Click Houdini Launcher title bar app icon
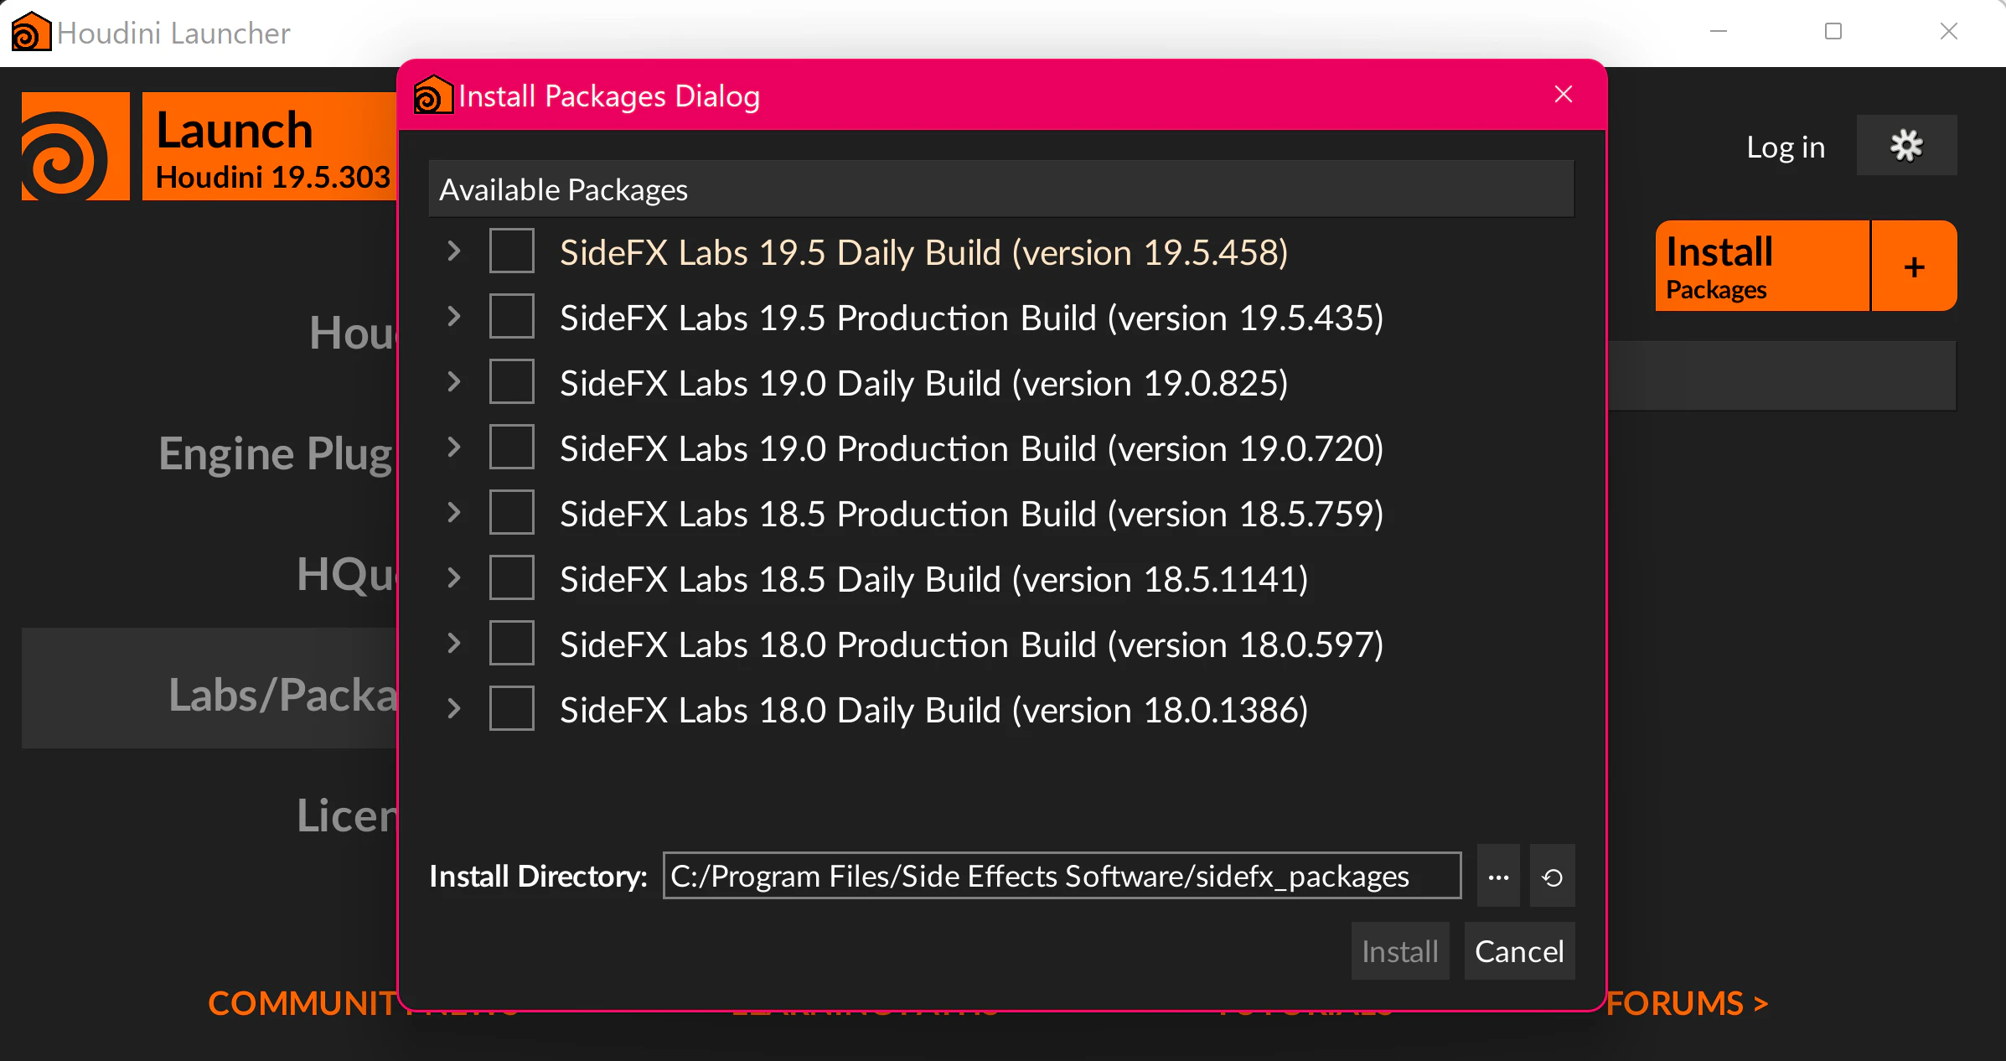 coord(32,32)
